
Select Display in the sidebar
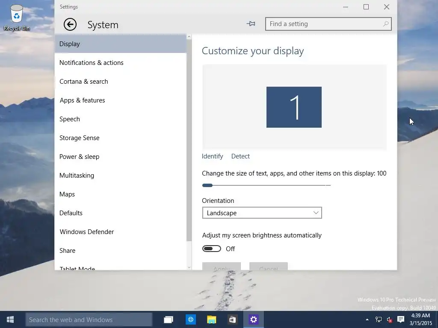(x=120, y=44)
